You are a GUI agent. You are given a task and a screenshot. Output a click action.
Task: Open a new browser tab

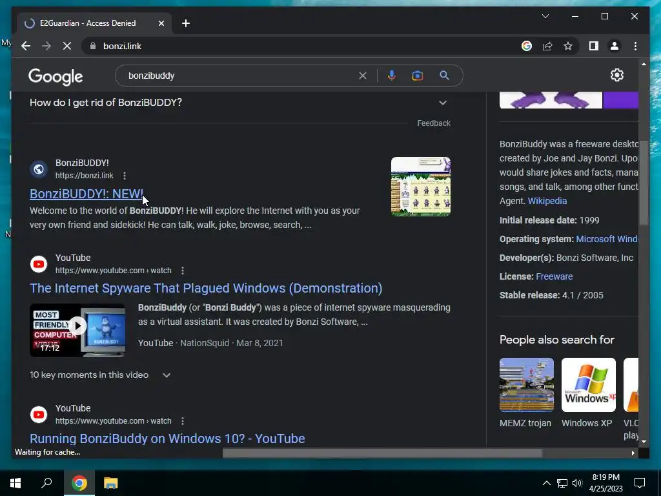pos(186,23)
